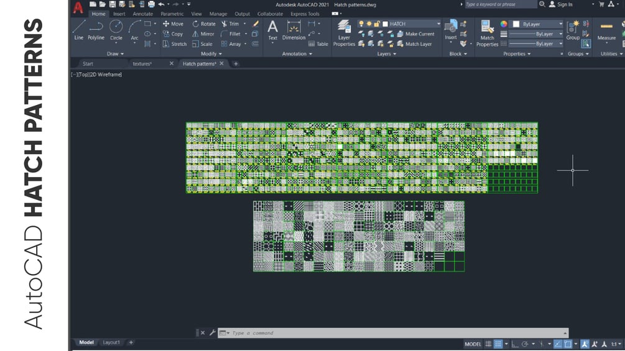Image resolution: width=625 pixels, height=351 pixels.
Task: Select the Stretch tool
Action: click(x=175, y=43)
